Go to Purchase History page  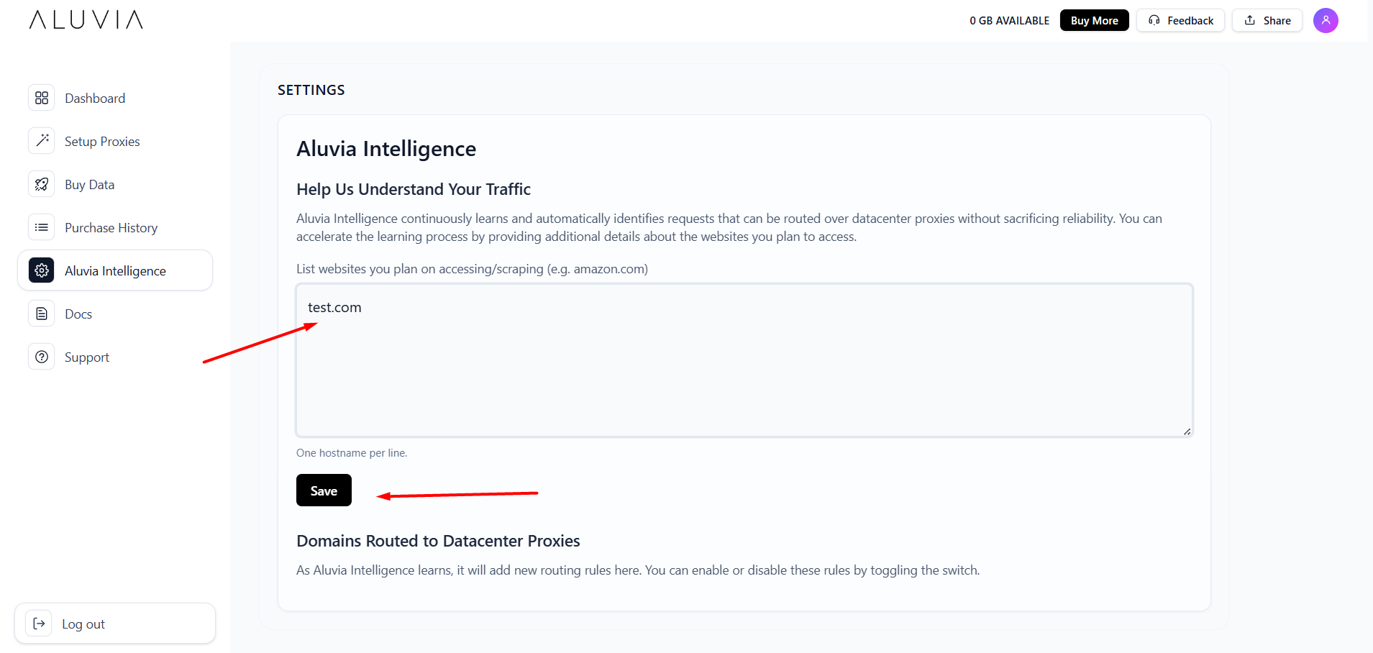pyautogui.click(x=111, y=228)
